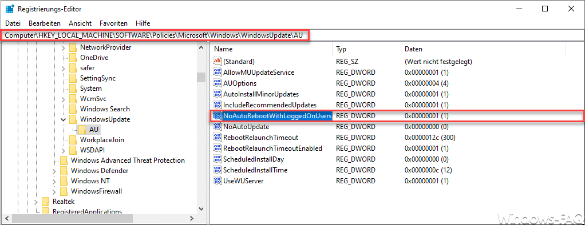585x225 pixels.
Task: Click the AU subfolder icon
Action: coord(82,130)
